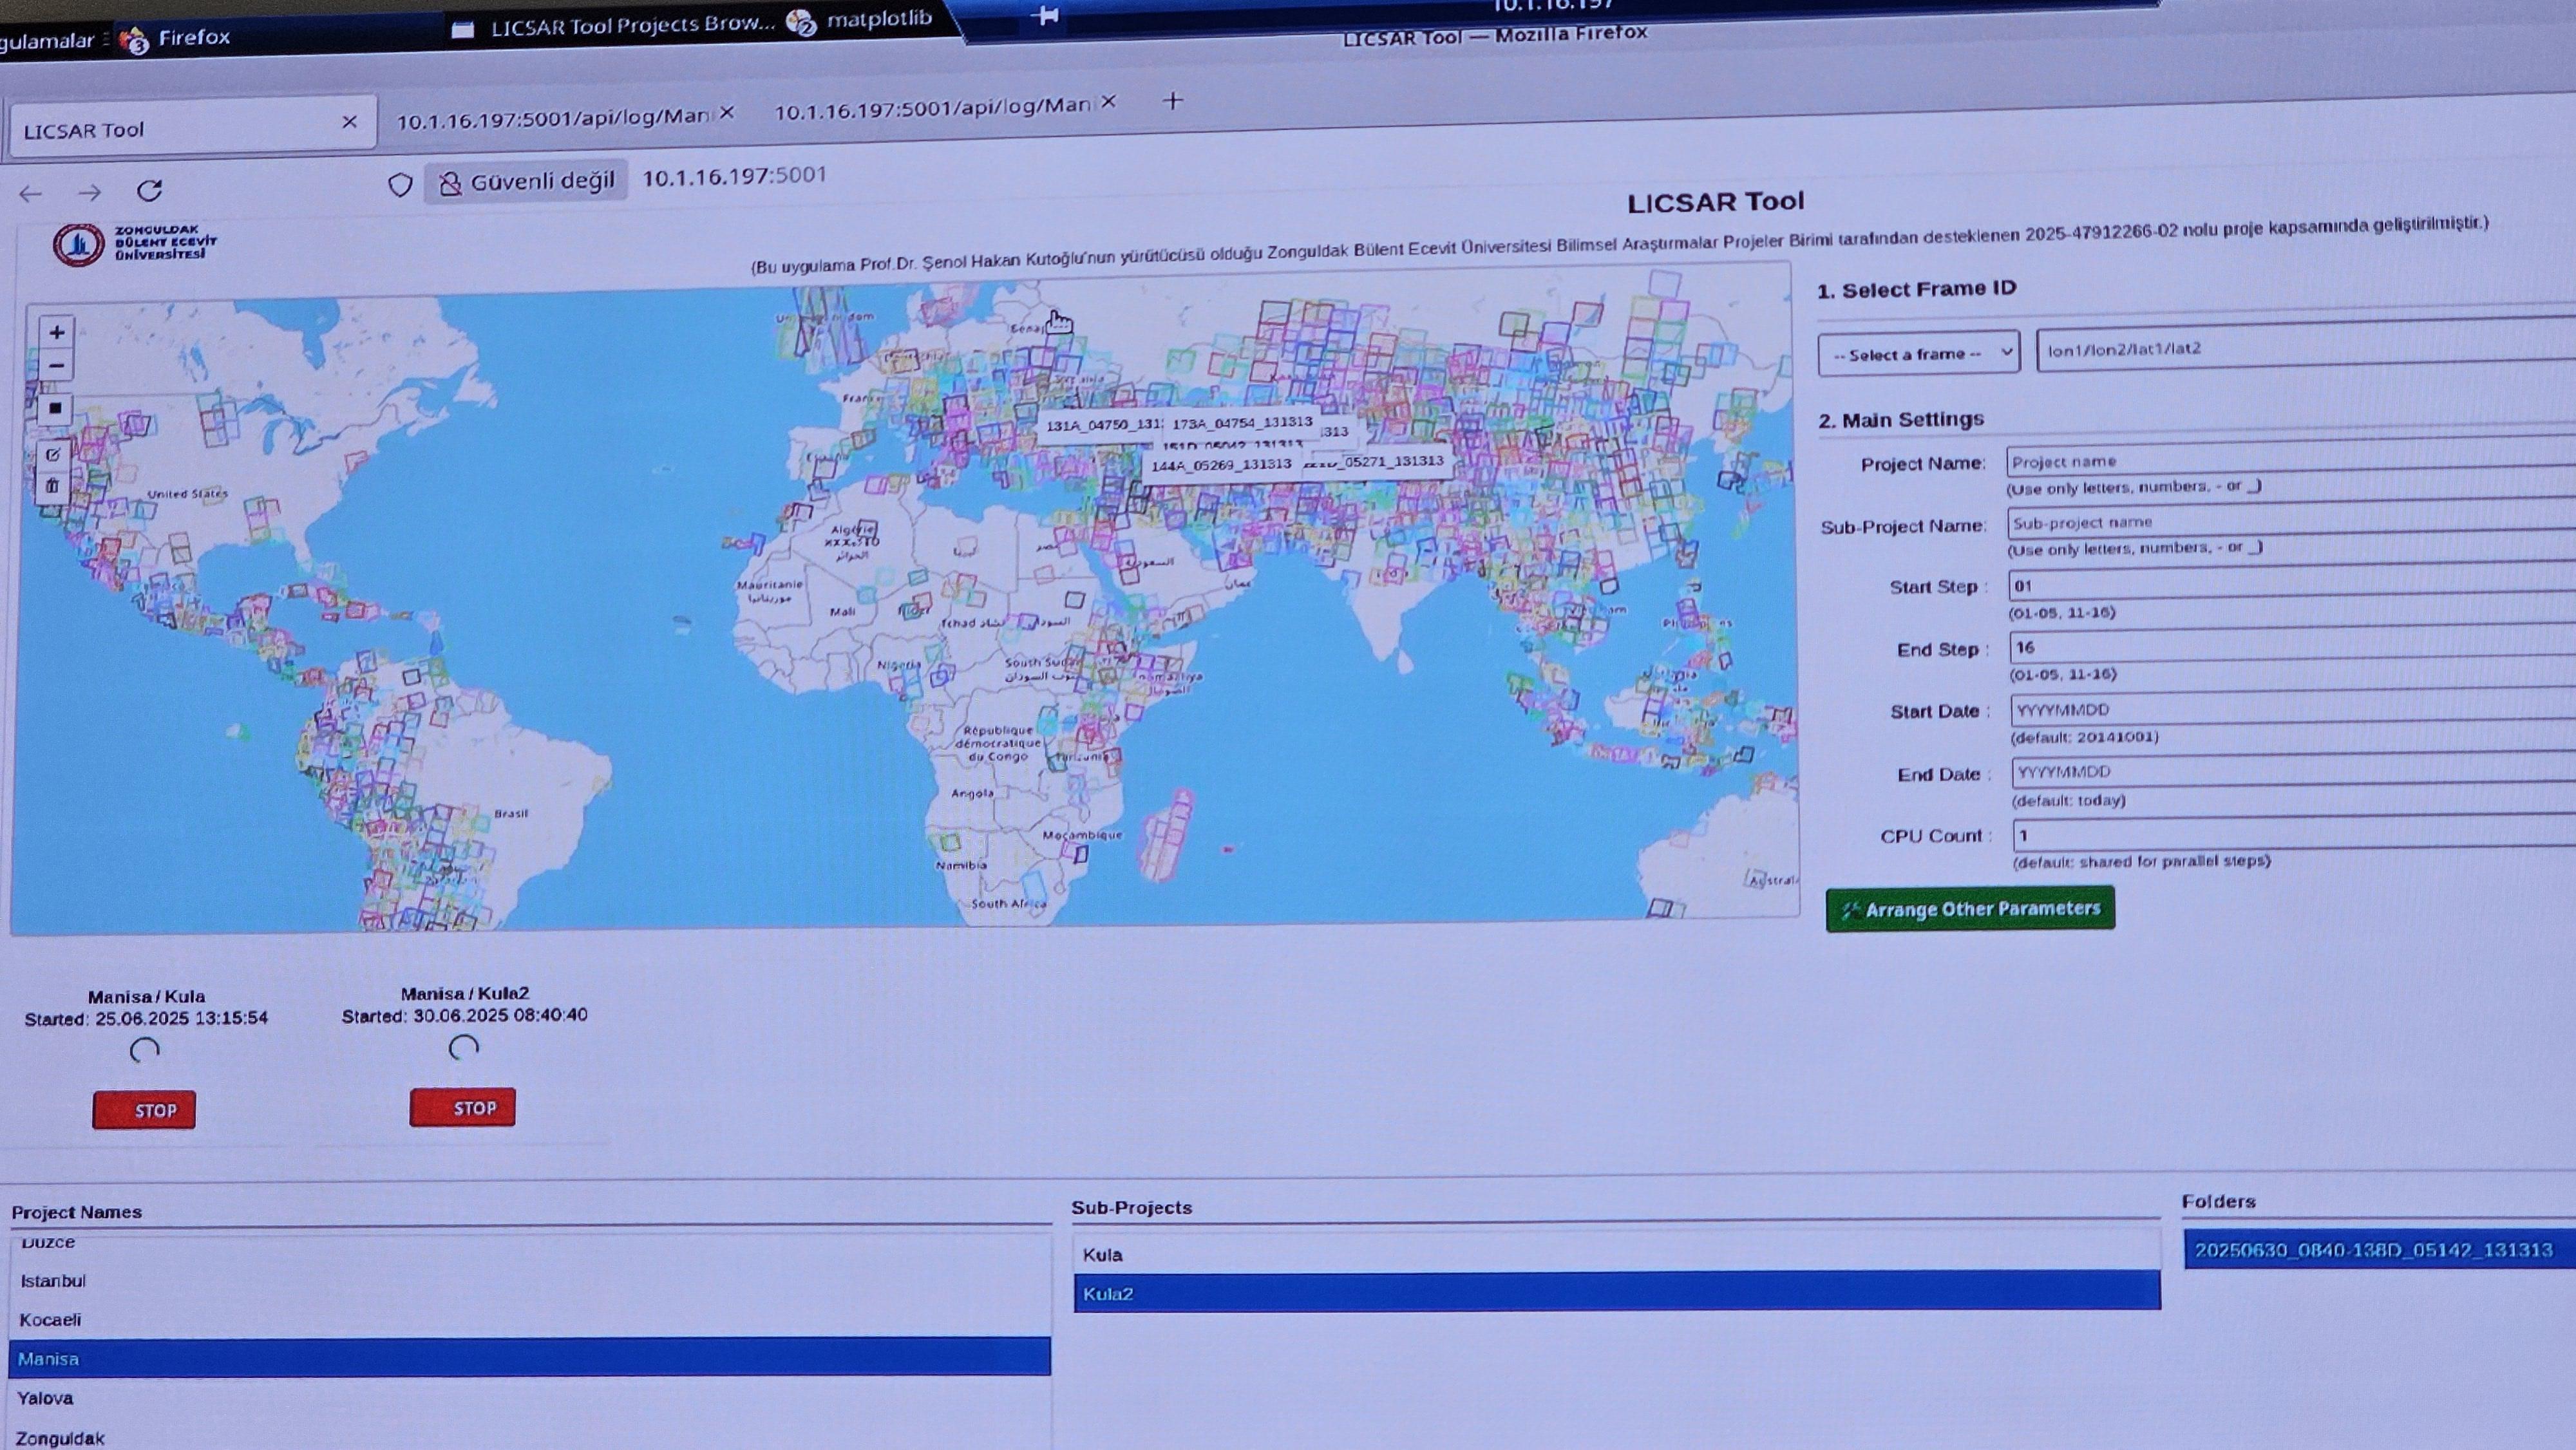Click Arrange Other Parameters button
This screenshot has width=2576, height=1450.
pyautogui.click(x=1969, y=909)
